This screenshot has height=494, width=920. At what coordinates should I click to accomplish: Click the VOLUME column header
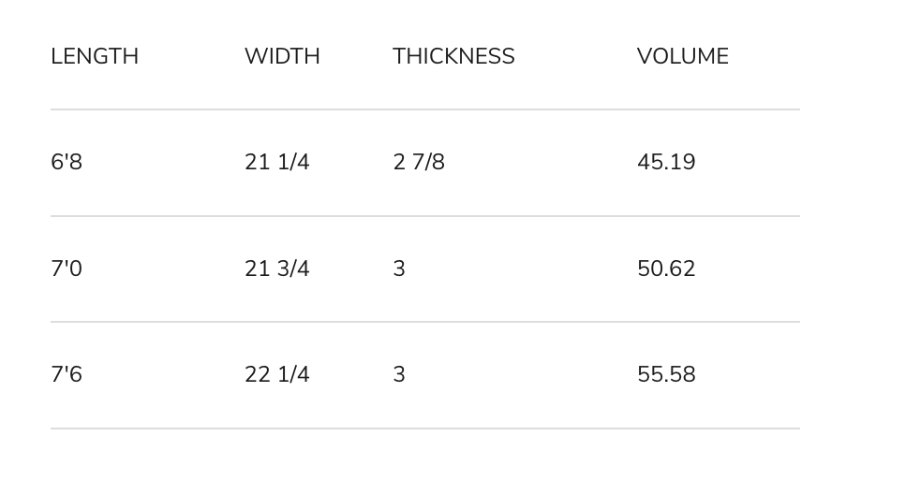coord(683,57)
